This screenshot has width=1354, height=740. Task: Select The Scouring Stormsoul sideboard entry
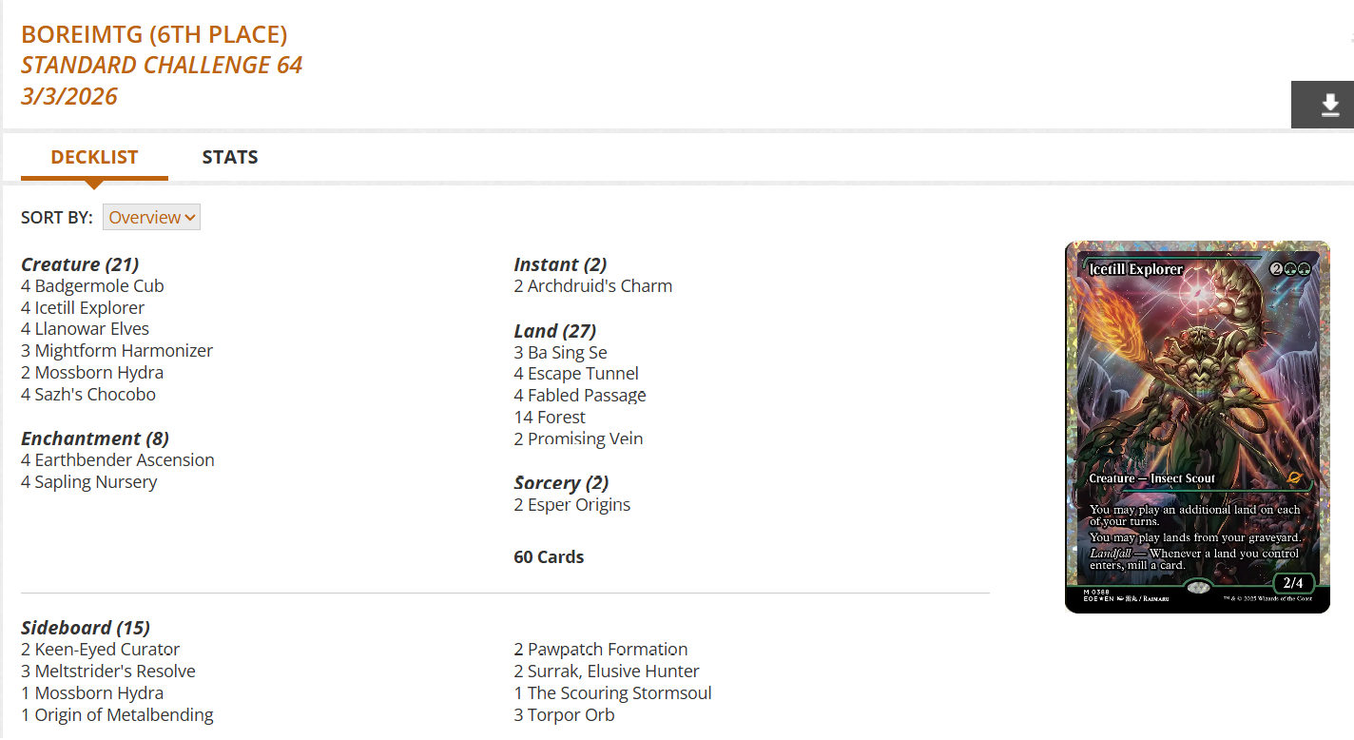[x=619, y=692]
